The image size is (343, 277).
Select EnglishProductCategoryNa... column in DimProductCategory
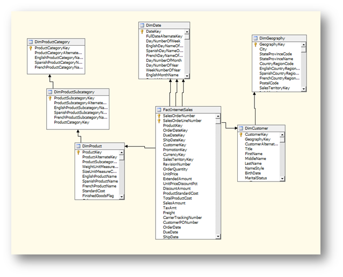(x=59, y=58)
